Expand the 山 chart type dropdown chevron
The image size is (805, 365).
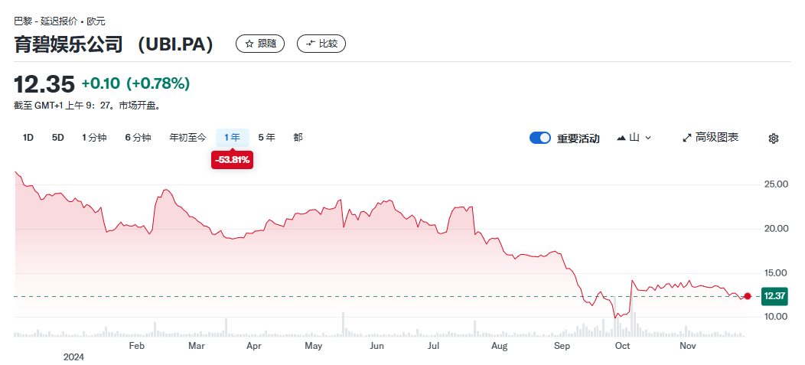click(648, 138)
